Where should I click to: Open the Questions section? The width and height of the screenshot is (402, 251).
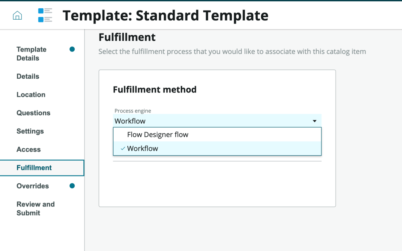tap(33, 113)
